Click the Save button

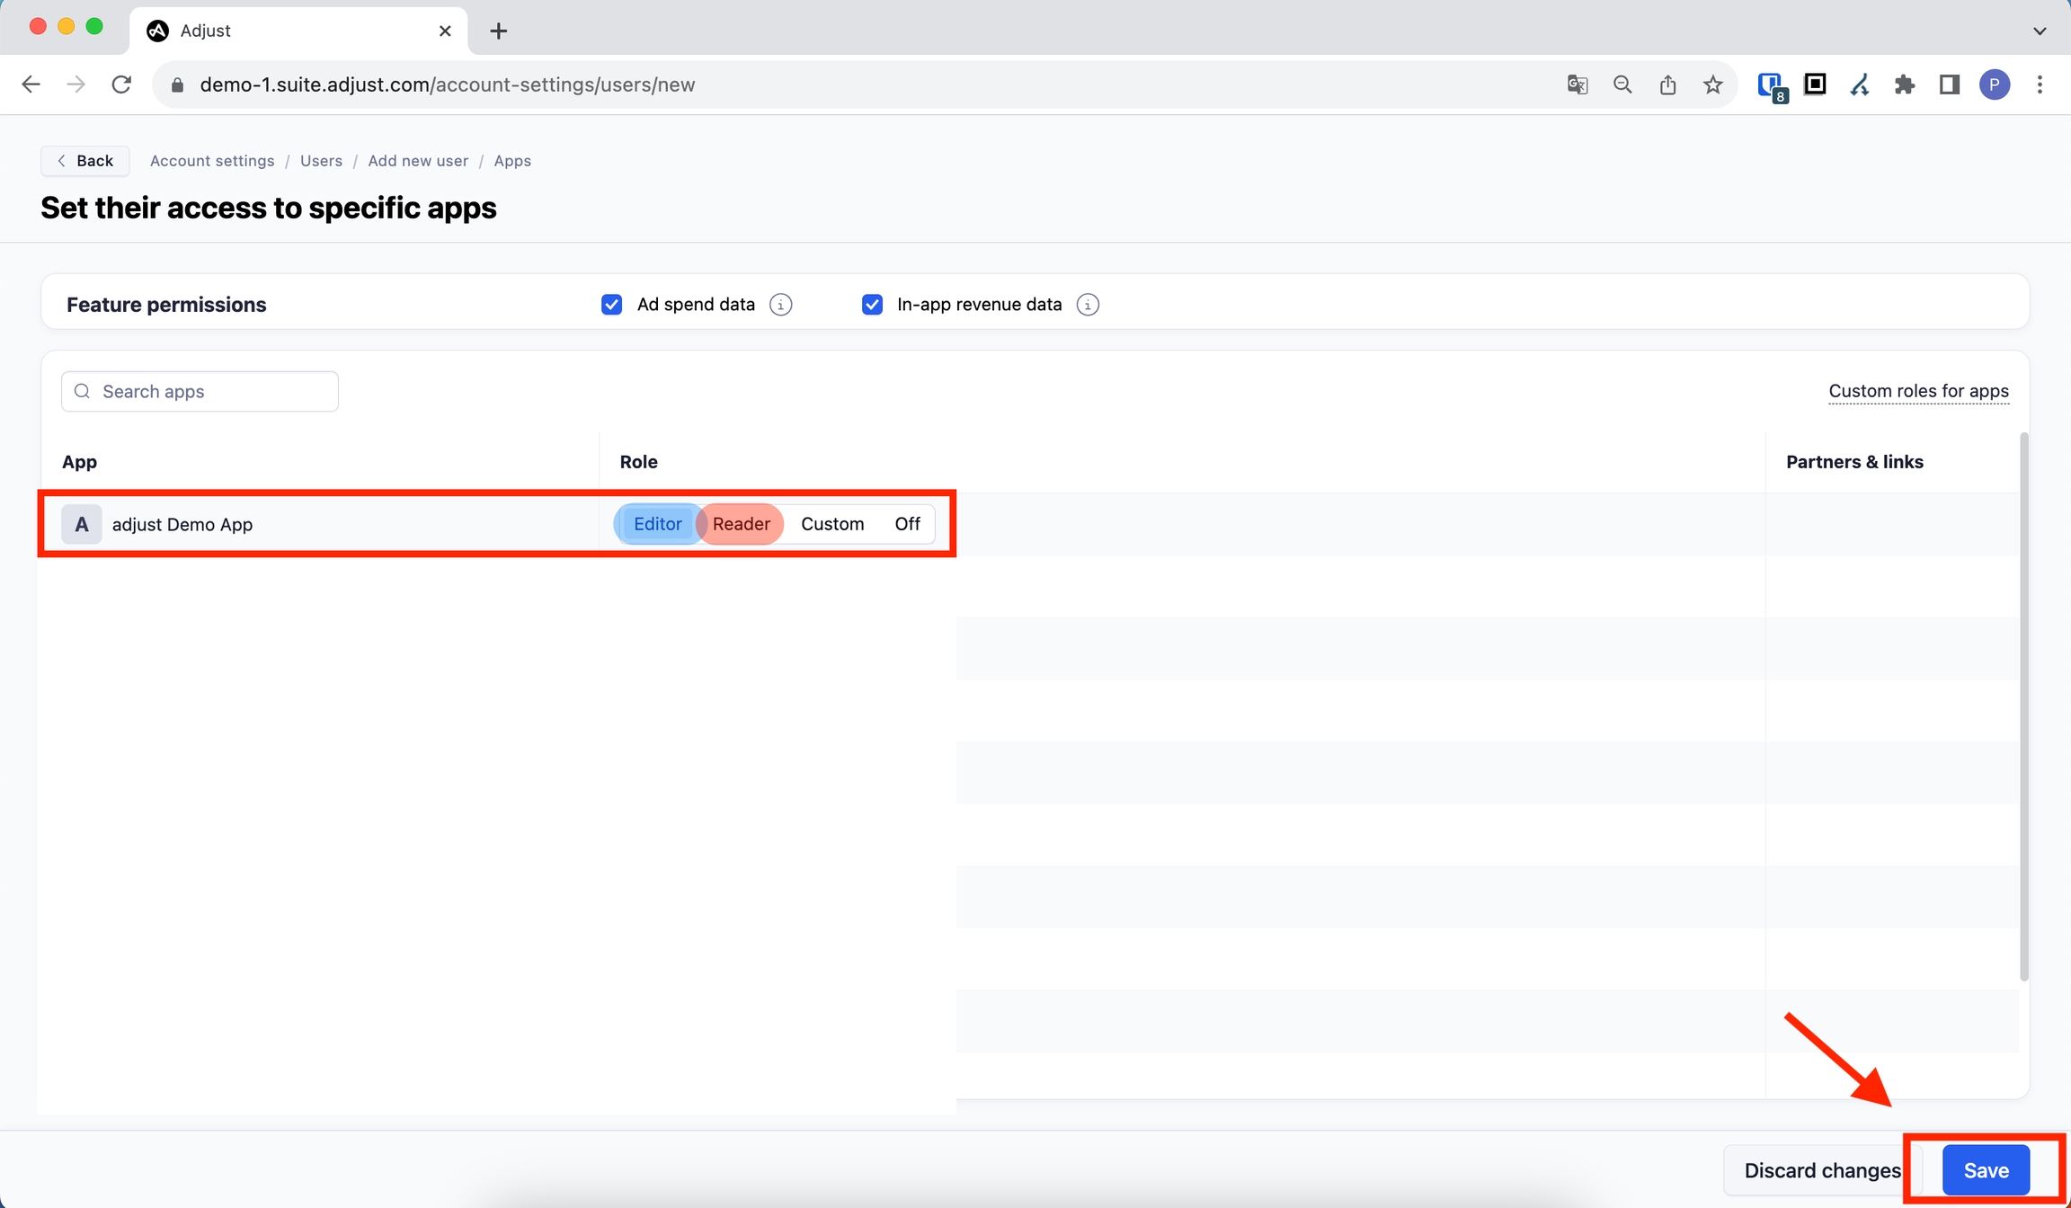tap(1986, 1170)
